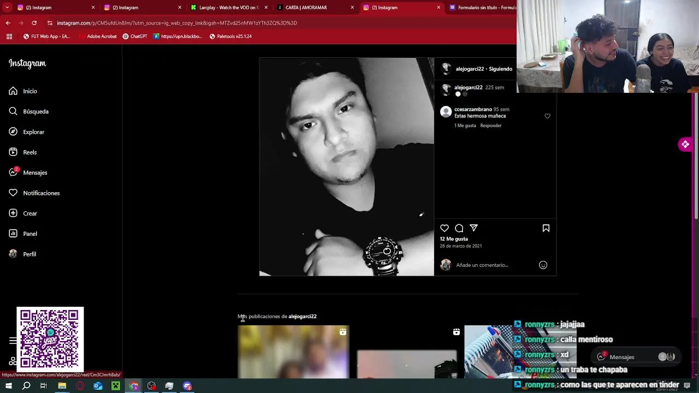Click the pink floating extension icon
Viewport: 699px width, 393px height.
click(685, 144)
